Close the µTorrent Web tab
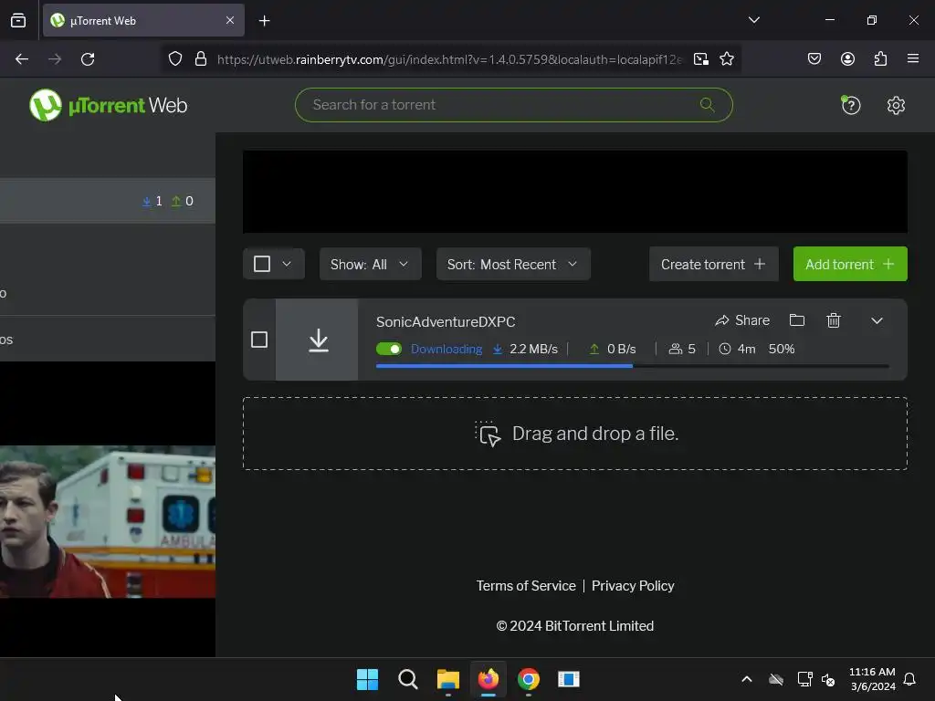This screenshot has width=935, height=701. pyautogui.click(x=230, y=20)
